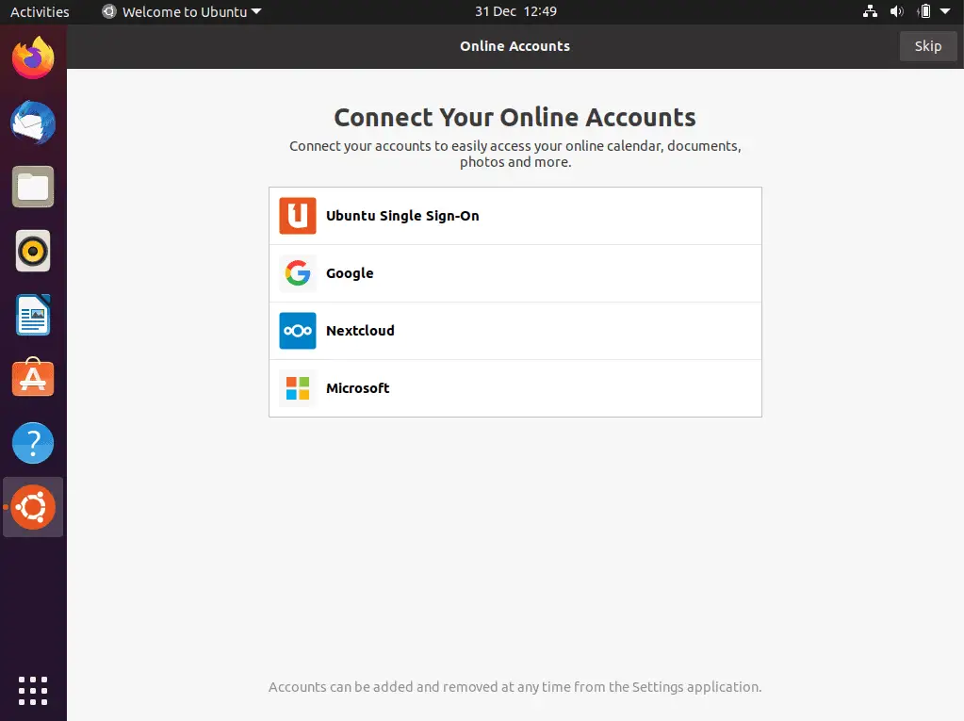
Task: Select the Microsoft account row
Action: (x=515, y=388)
